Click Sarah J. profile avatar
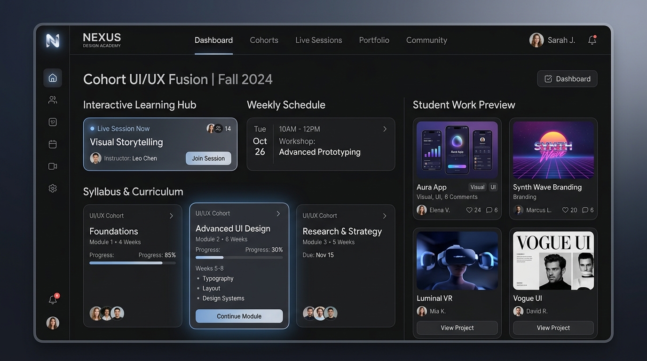 (537, 40)
